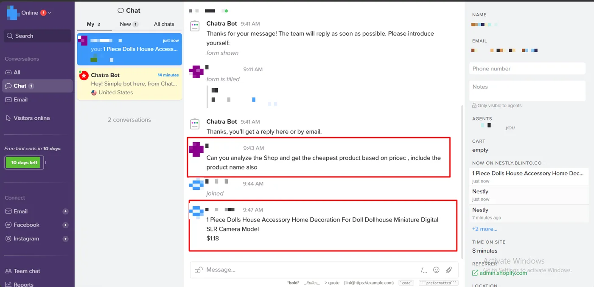Open 1 Piece Dolls House page link
Screen dimensions: 594x287
(528, 173)
